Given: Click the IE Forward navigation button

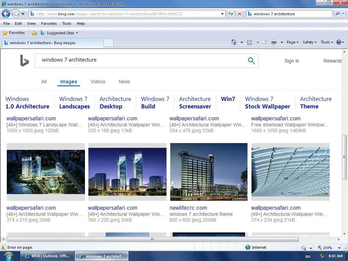Looking at the screenshot, I should (15, 14).
